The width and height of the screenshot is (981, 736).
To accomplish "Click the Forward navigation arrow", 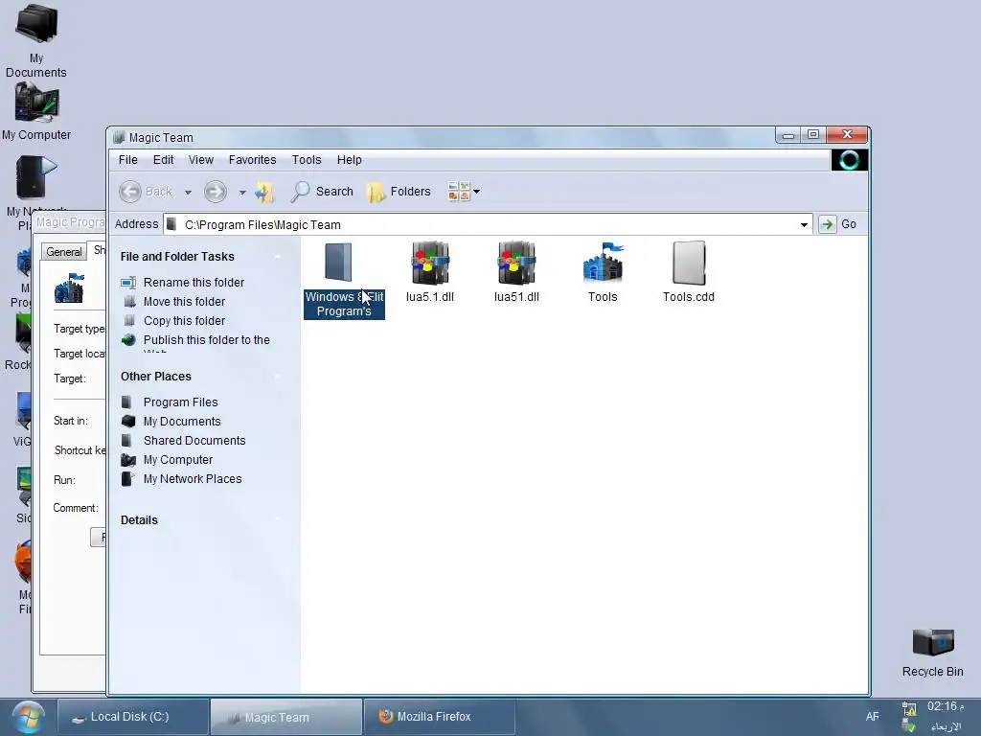I will pos(216,192).
